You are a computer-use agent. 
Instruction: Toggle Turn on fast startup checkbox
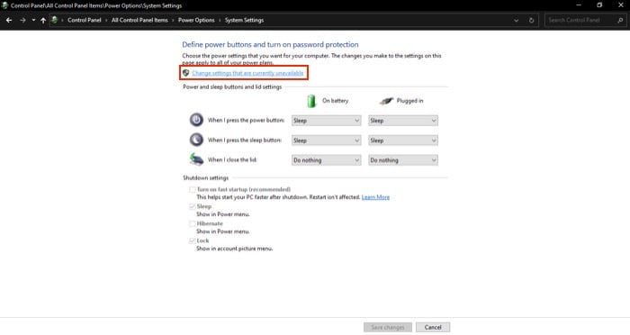193,189
